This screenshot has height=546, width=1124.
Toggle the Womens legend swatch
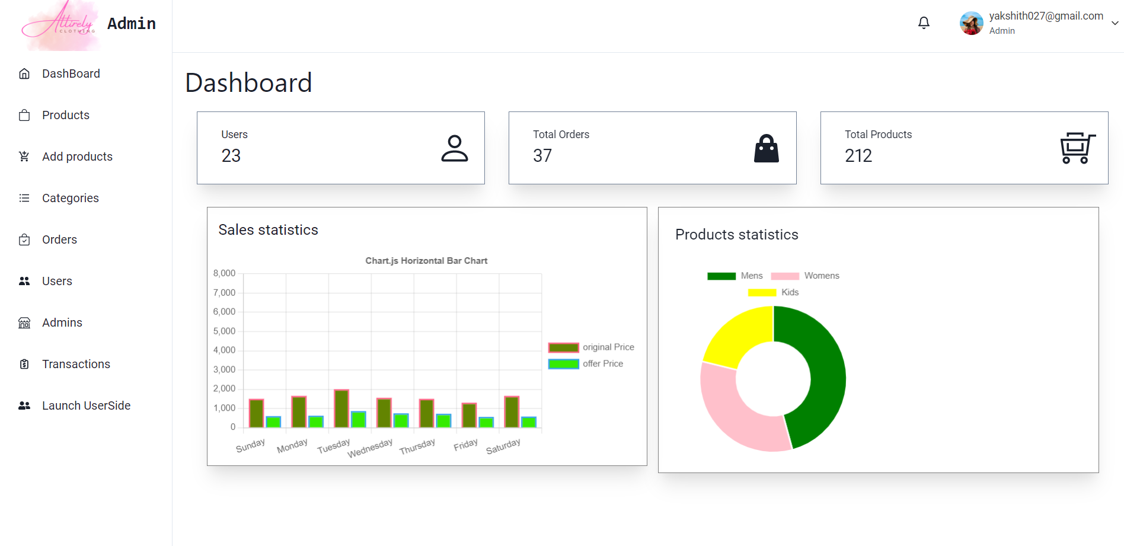(x=785, y=276)
